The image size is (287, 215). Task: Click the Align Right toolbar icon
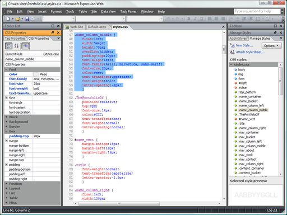click(x=223, y=18)
